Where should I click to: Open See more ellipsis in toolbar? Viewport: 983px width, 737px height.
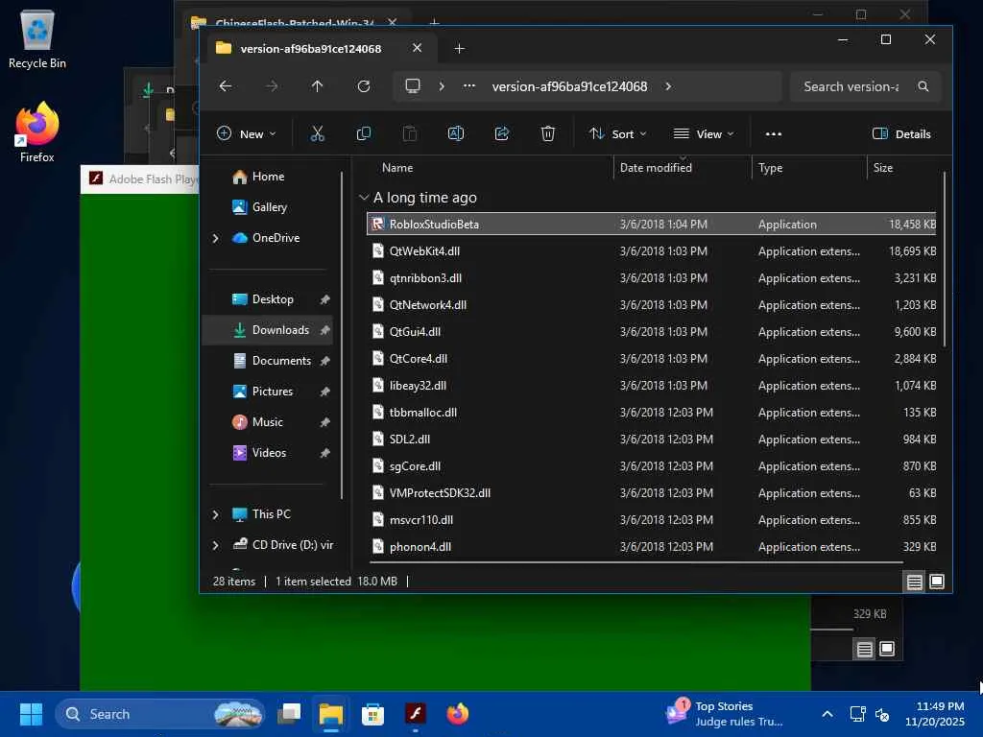[774, 133]
